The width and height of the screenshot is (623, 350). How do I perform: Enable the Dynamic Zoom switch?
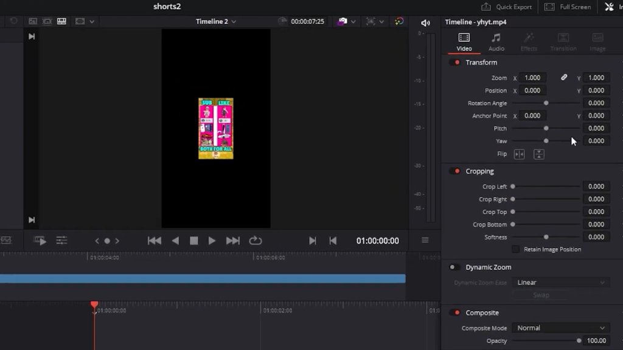454,267
